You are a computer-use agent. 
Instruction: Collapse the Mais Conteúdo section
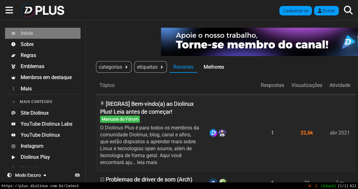click(x=36, y=102)
